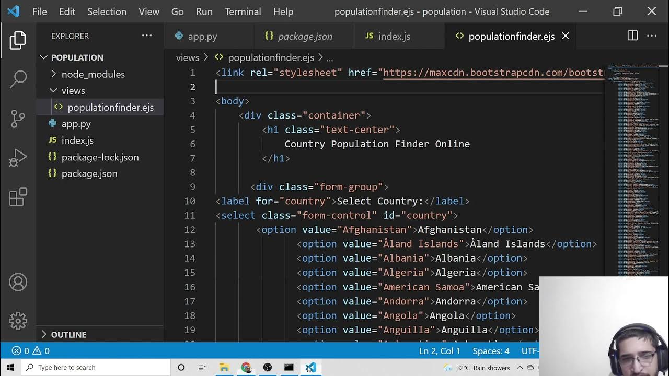The width and height of the screenshot is (669, 376).
Task: Open Run and Debug view
Action: (18, 158)
